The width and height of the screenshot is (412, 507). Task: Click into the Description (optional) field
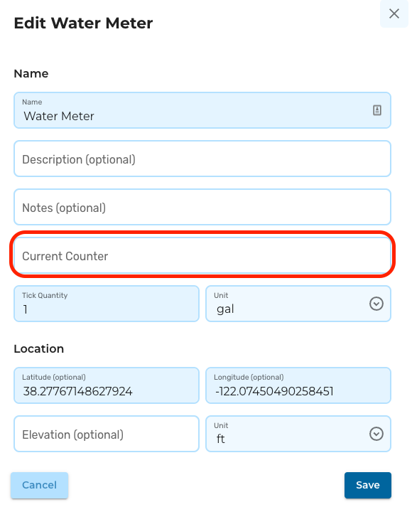point(202,159)
